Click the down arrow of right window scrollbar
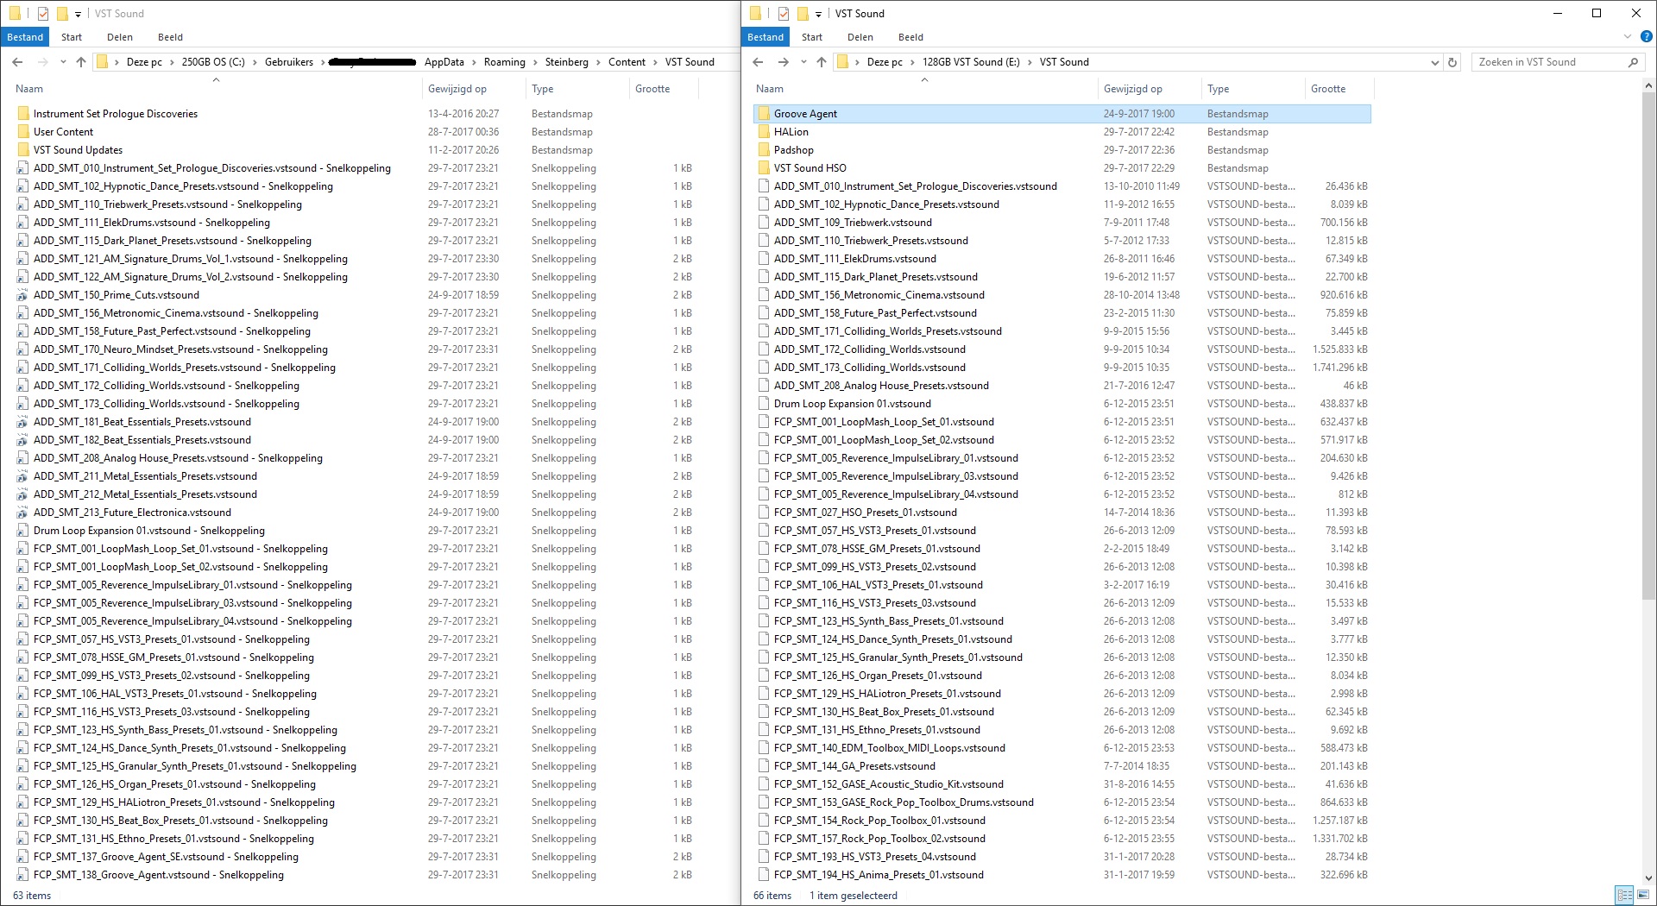1657x906 pixels. (x=1648, y=878)
